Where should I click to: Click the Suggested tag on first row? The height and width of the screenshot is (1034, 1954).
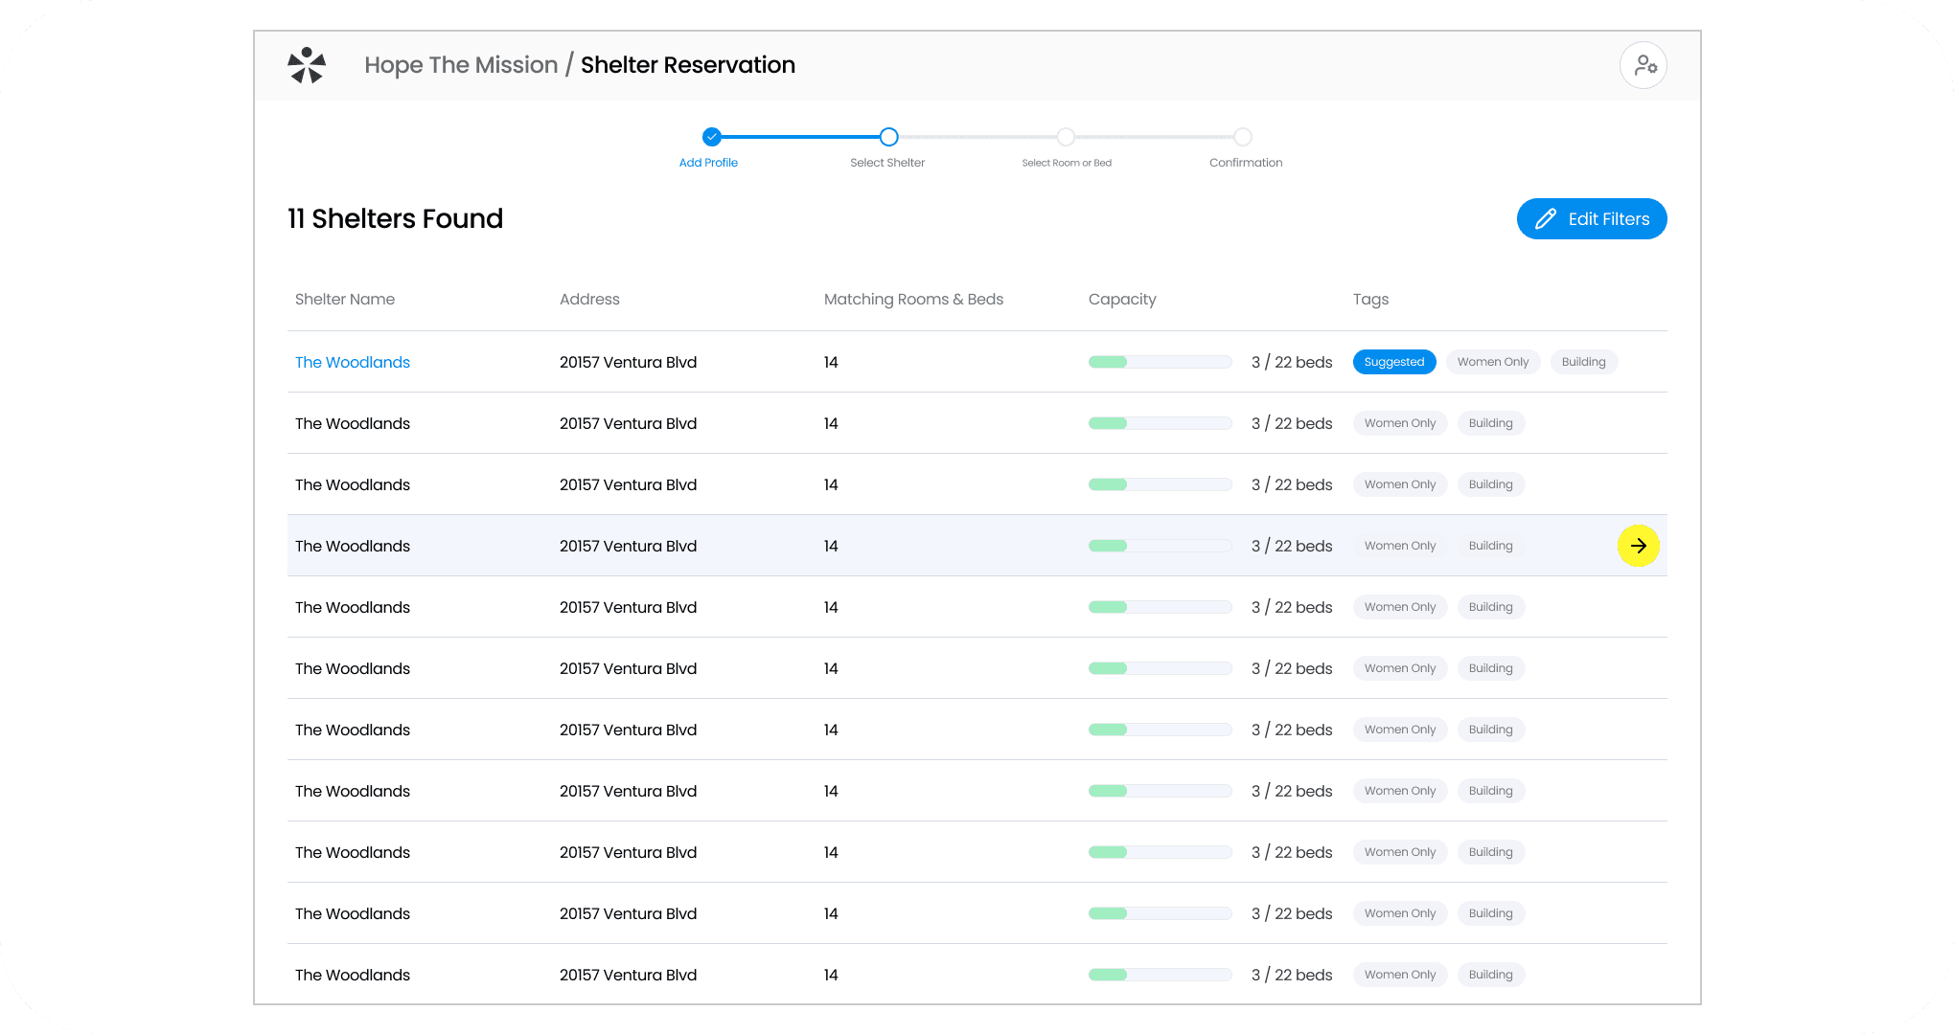pyautogui.click(x=1393, y=362)
